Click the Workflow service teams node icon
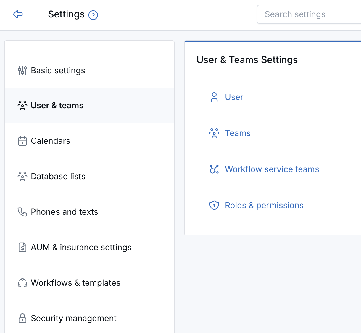361x333 pixels. coord(214,169)
